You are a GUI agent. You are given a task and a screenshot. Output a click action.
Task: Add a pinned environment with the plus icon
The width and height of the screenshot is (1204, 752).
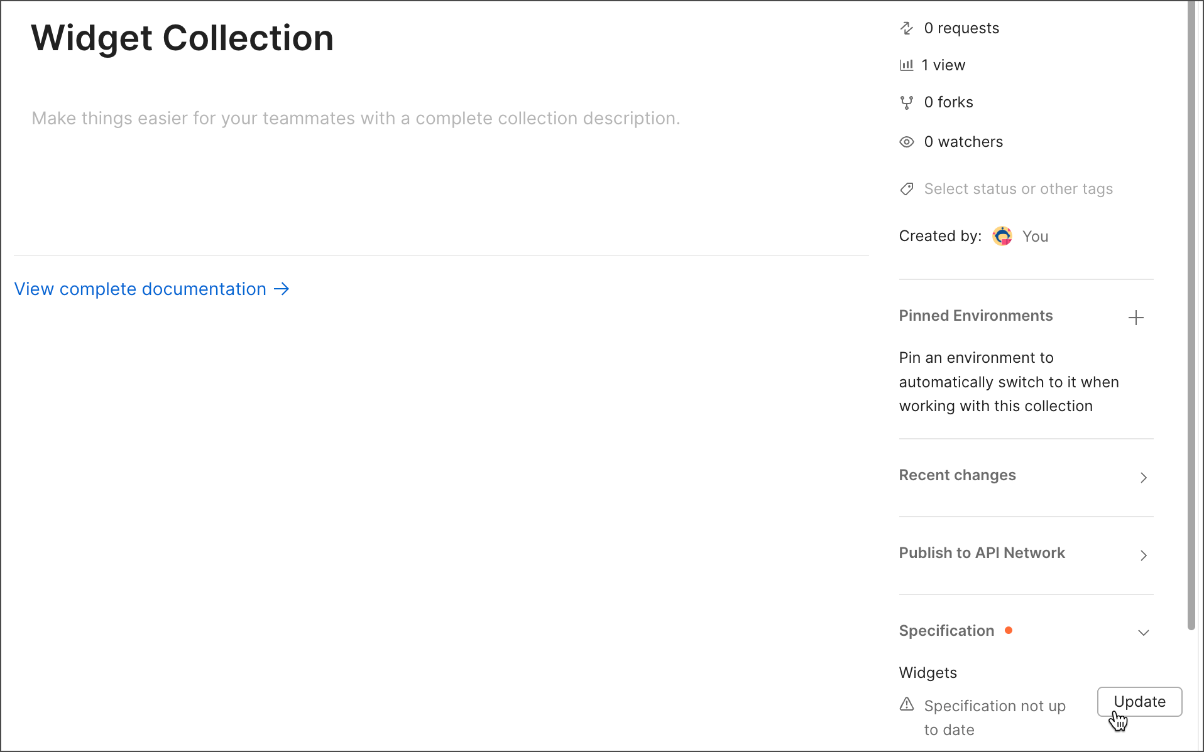(x=1136, y=318)
